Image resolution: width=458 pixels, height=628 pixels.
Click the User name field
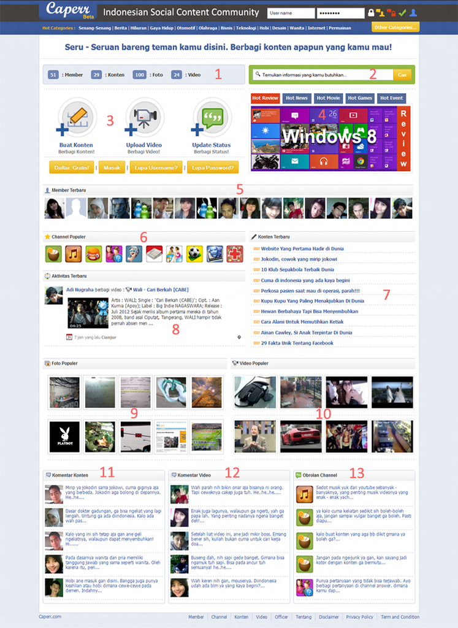(291, 13)
